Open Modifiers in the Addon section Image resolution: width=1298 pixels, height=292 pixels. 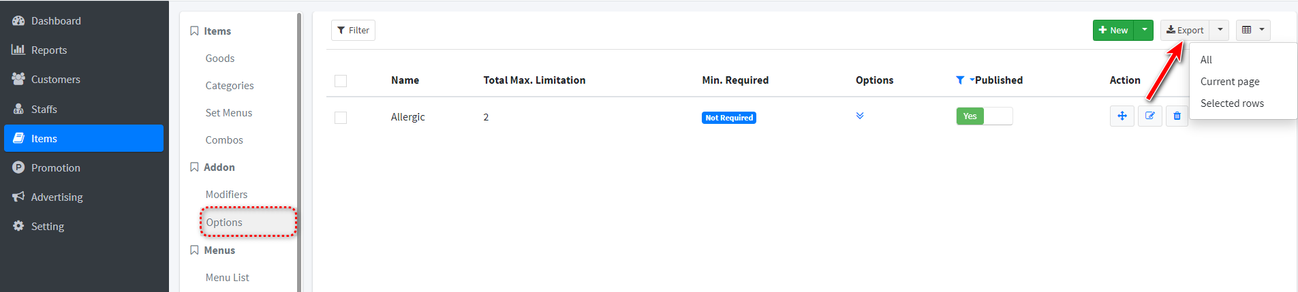coord(226,195)
